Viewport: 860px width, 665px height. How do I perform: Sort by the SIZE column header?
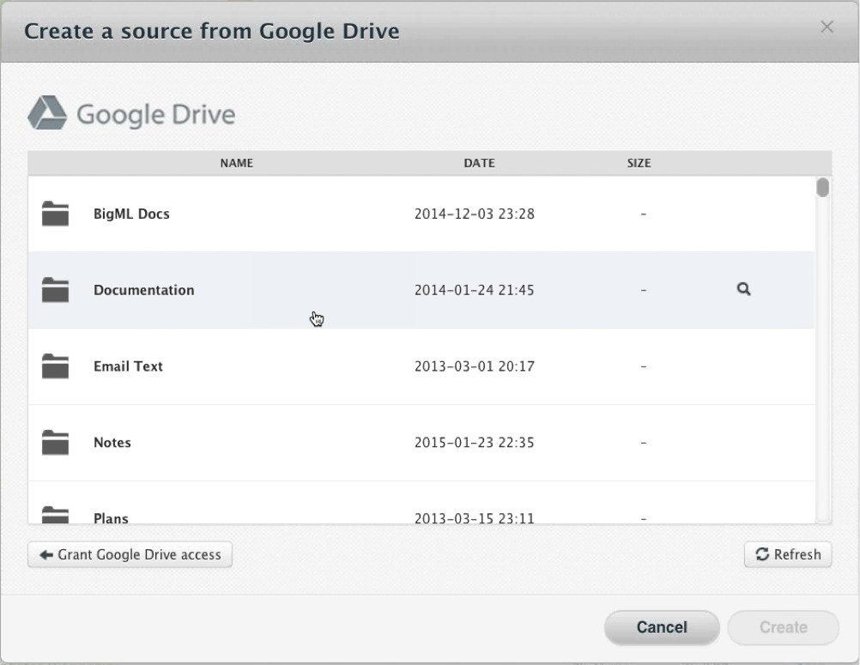[x=639, y=163]
